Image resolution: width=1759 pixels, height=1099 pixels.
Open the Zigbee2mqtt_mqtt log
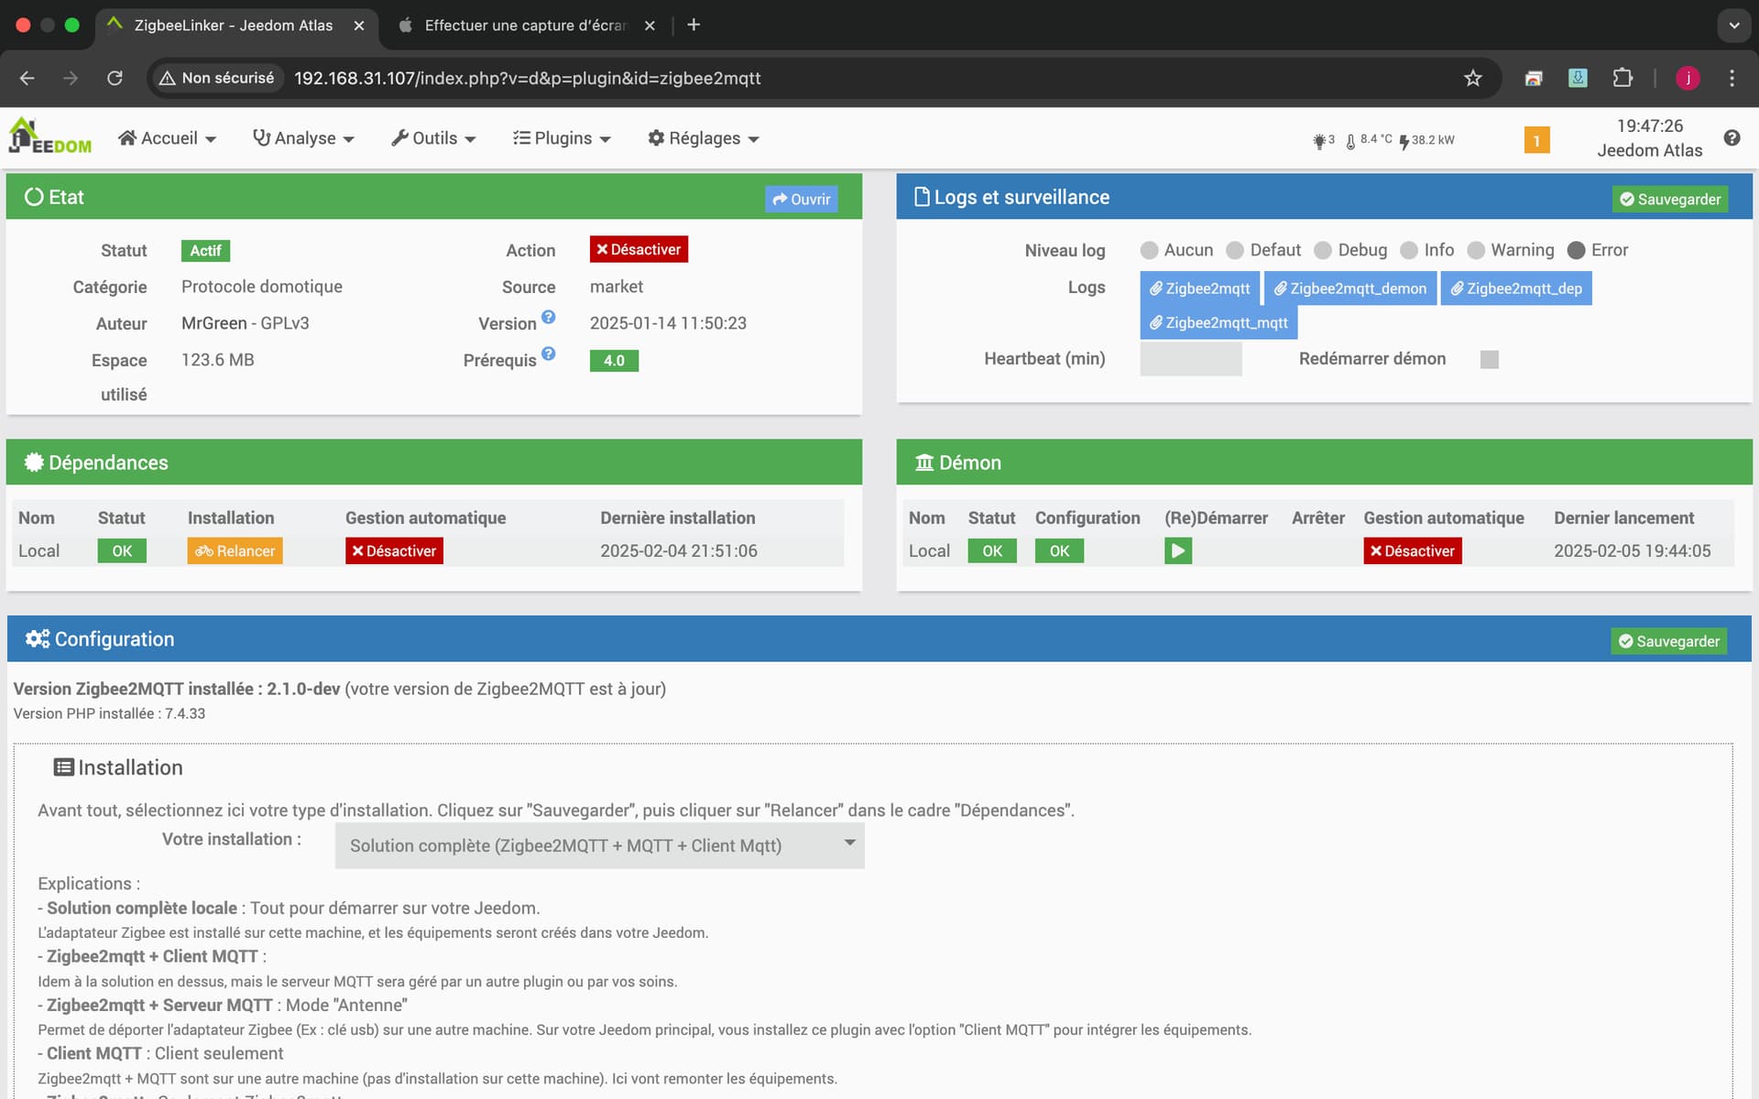(1218, 322)
